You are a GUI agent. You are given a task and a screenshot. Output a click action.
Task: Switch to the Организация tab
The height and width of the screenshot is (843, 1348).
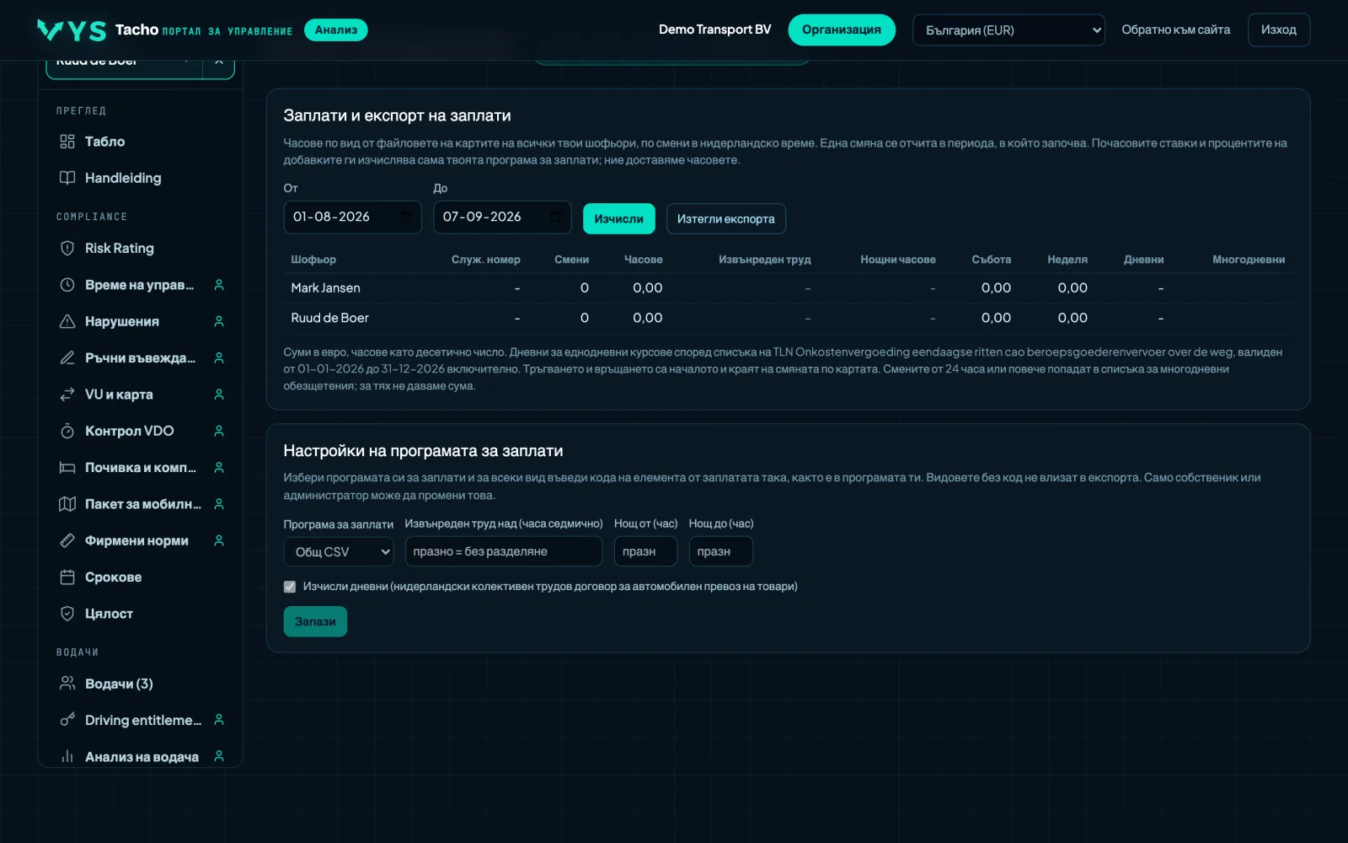(841, 30)
